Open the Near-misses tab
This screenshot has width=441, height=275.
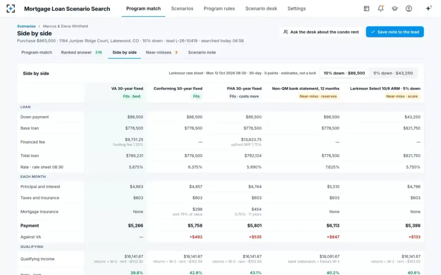162,52
